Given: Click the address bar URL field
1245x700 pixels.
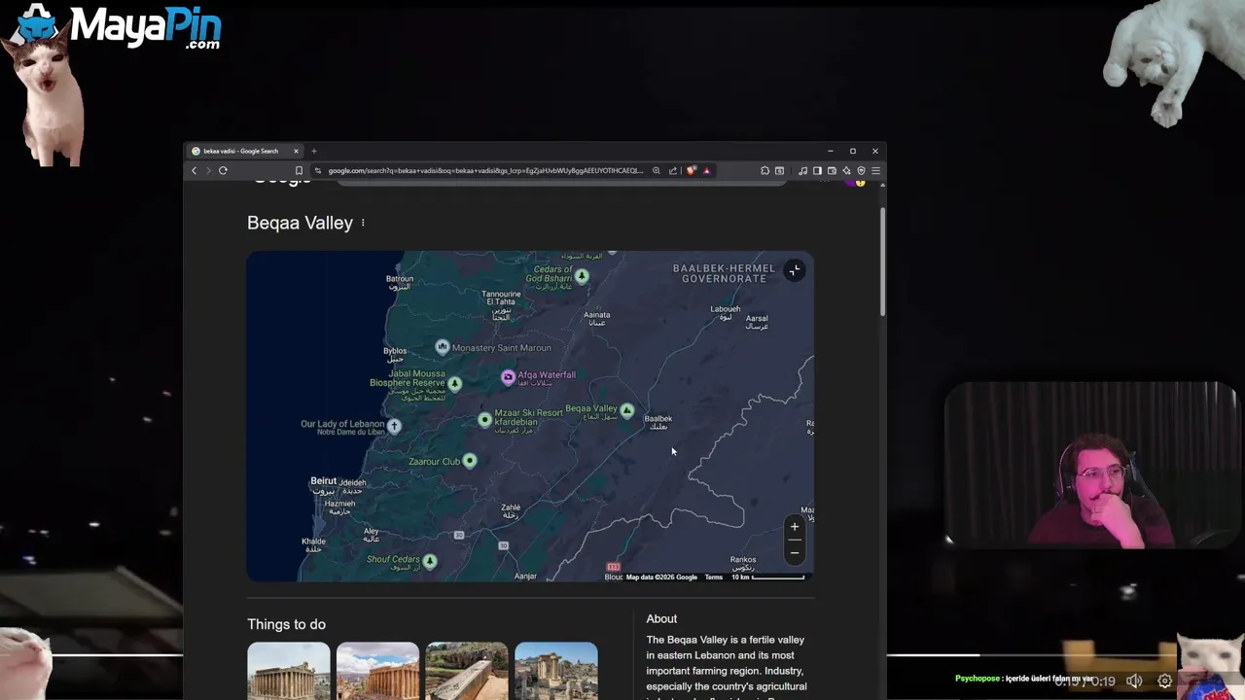Looking at the screenshot, I should 485,171.
